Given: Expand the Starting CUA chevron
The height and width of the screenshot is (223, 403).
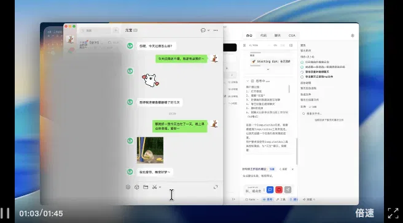Looking at the screenshot, I should click(x=268, y=69).
